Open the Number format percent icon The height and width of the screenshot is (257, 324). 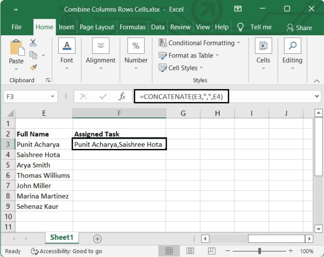[136, 46]
